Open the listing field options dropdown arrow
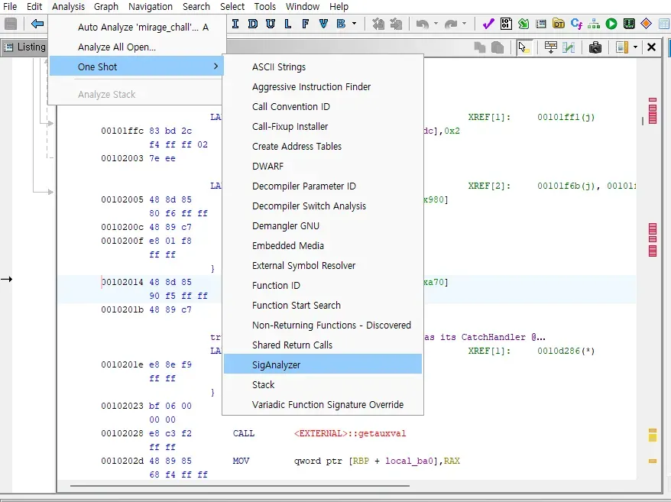 [636, 47]
